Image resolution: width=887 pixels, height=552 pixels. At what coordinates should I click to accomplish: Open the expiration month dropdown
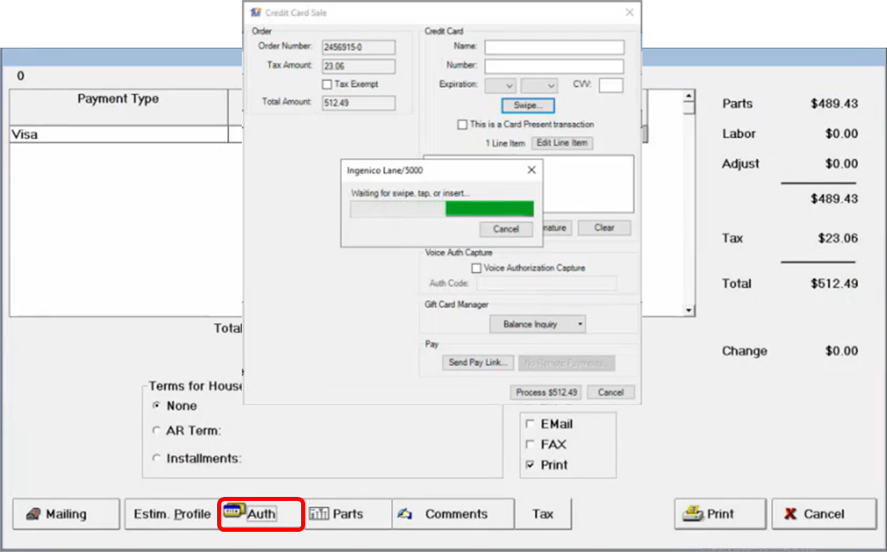(501, 85)
